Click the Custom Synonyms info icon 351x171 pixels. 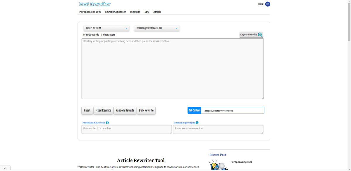(197, 123)
